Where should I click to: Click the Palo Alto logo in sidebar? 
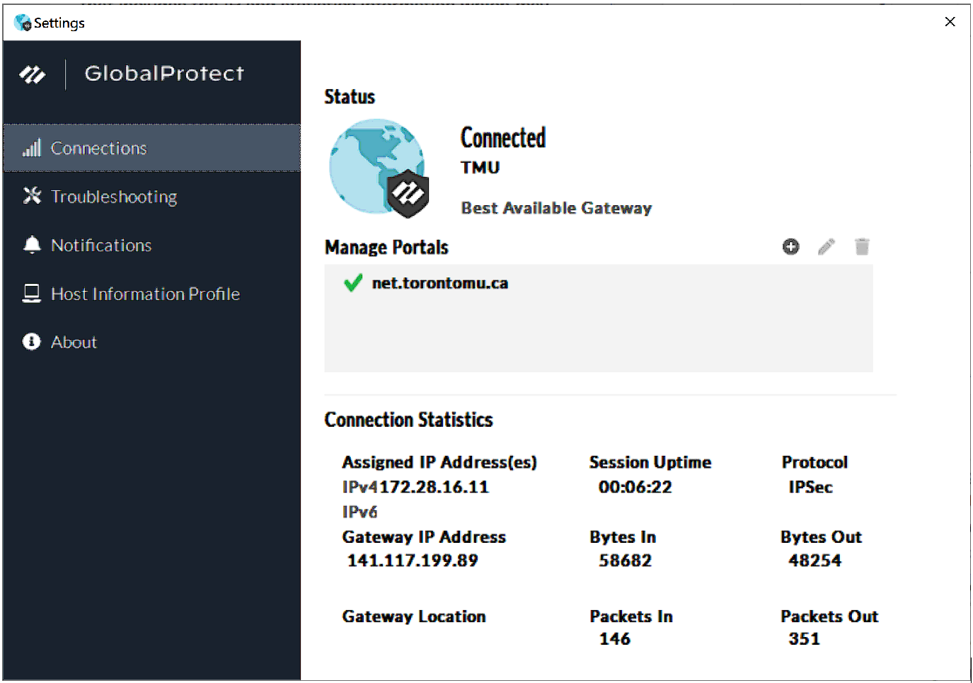(x=33, y=74)
